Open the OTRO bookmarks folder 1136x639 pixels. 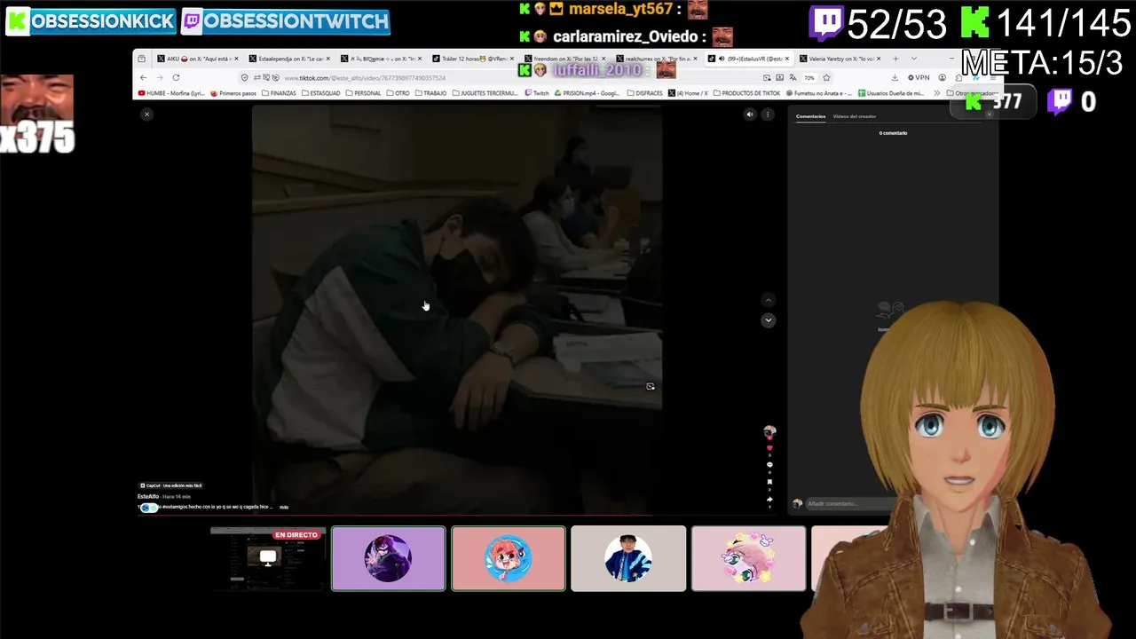coord(398,93)
